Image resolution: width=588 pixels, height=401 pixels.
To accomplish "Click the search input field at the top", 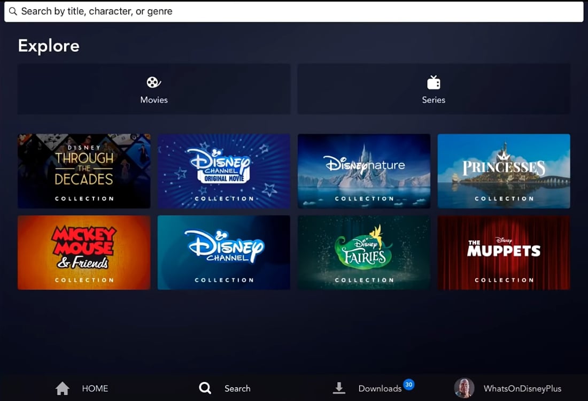I will tap(294, 11).
